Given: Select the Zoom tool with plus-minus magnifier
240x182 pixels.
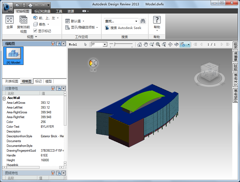Looking at the screenshot, I should point(152,44).
